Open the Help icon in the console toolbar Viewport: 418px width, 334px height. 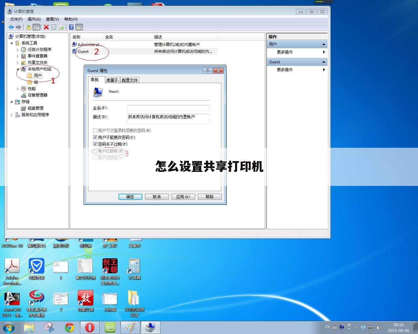pyautogui.click(x=71, y=27)
